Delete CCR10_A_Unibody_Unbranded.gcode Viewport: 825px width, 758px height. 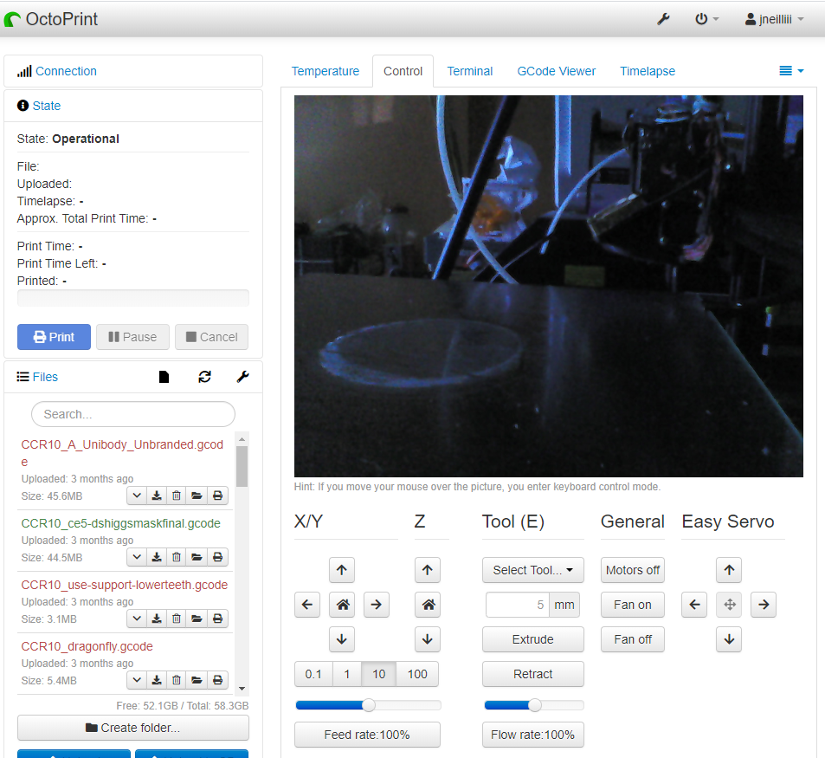[177, 496]
